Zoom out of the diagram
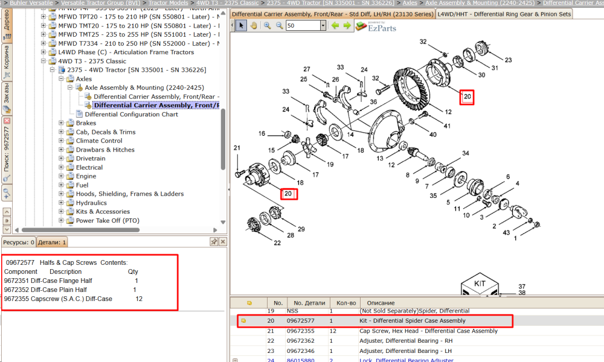This screenshot has height=362, width=604. [279, 26]
